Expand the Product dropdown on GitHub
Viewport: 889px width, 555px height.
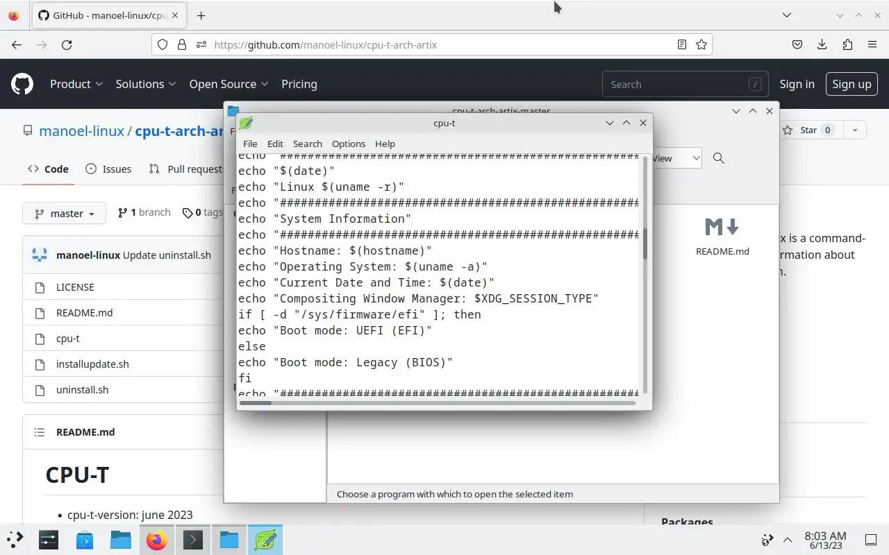(x=76, y=84)
